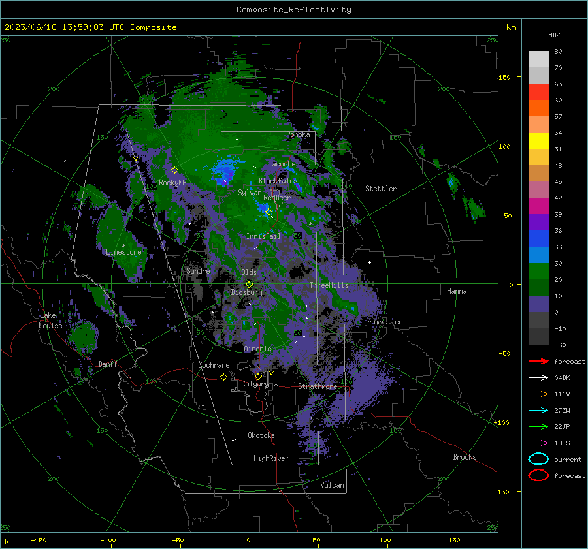Viewport: 588px width, 549px height.
Task: Click the cyan current ellipse legend icon
Action: pos(538,459)
